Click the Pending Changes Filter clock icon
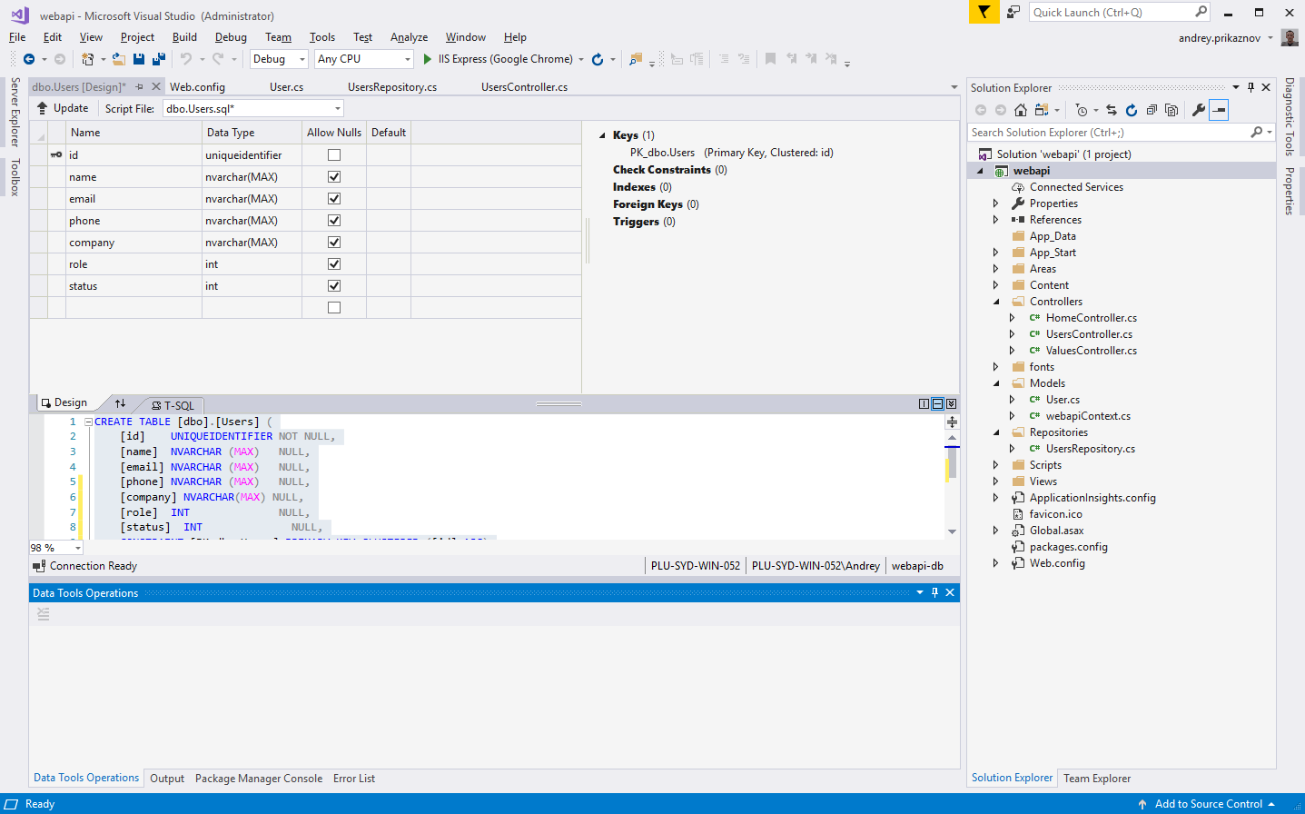 click(x=1081, y=110)
